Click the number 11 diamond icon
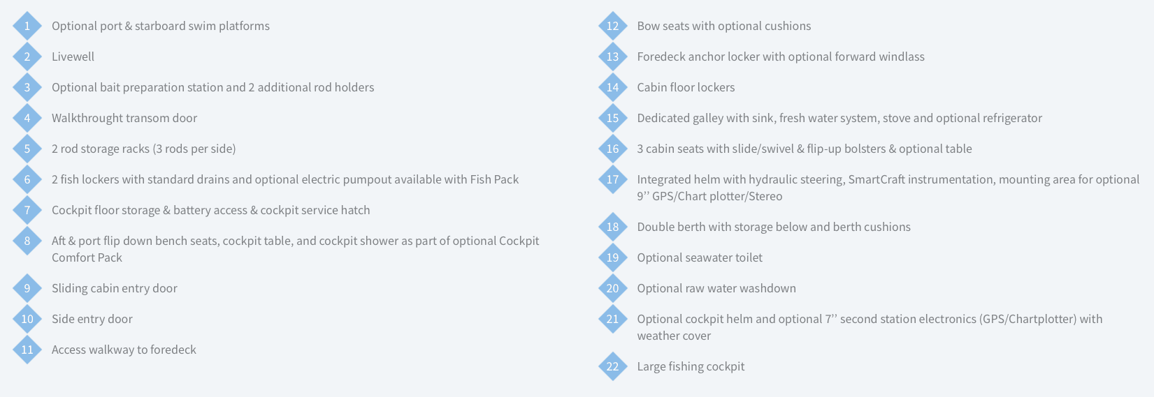The image size is (1154, 397). tap(27, 350)
